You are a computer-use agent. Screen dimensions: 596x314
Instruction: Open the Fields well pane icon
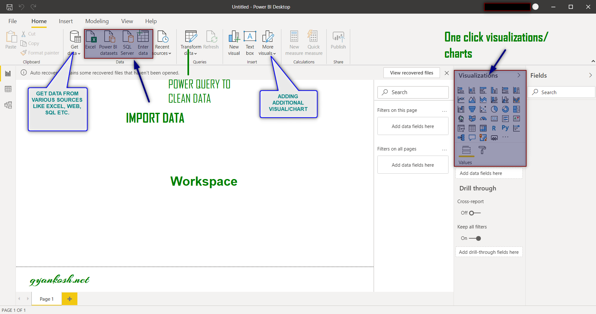pyautogui.click(x=466, y=150)
